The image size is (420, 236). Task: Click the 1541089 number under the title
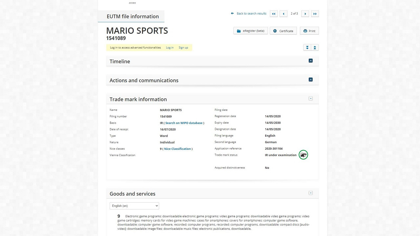116,38
